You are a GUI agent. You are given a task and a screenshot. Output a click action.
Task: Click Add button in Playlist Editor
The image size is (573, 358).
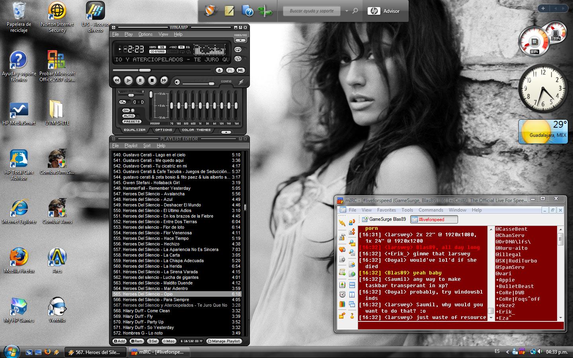(119, 341)
